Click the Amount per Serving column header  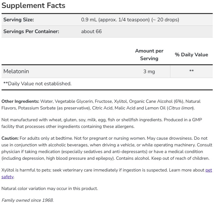149,55
